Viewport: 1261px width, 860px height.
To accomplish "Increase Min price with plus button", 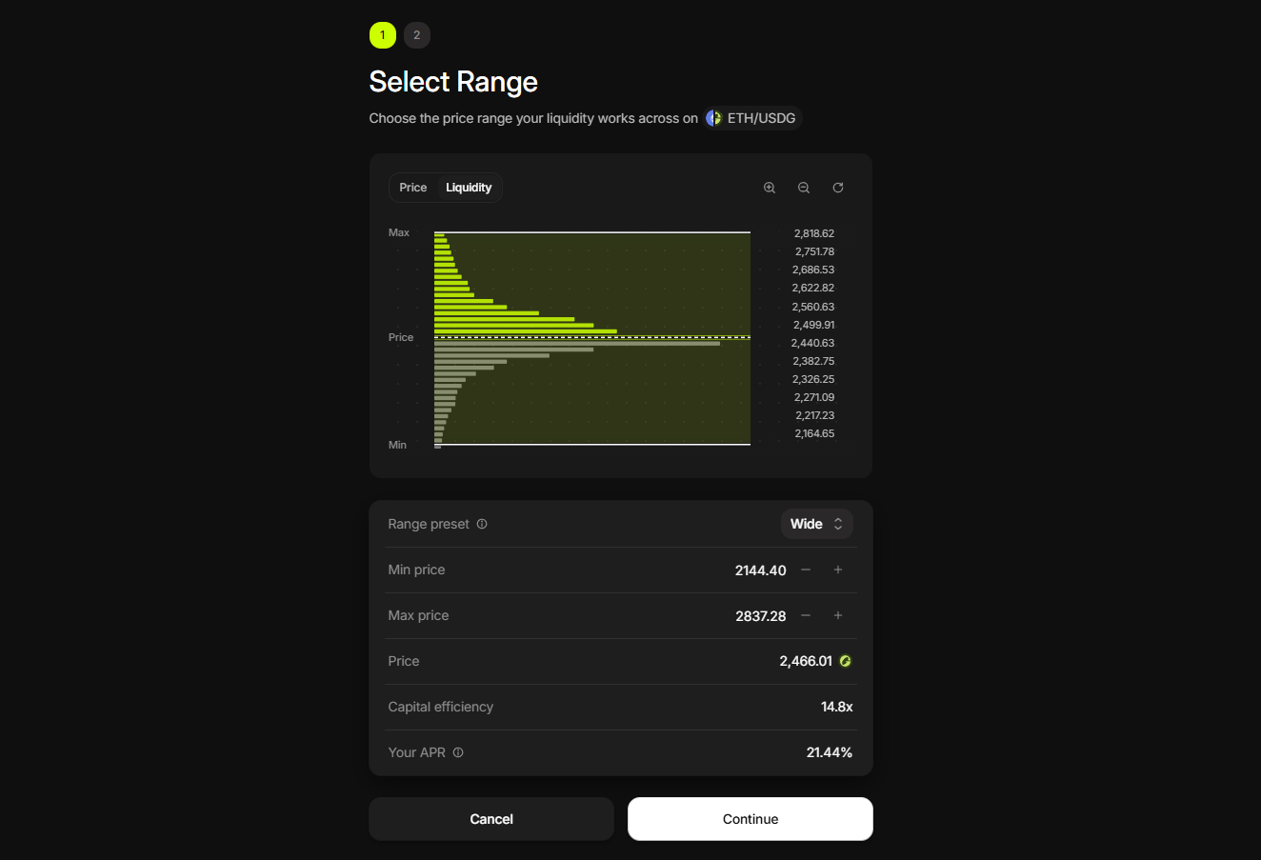I will (x=838, y=570).
